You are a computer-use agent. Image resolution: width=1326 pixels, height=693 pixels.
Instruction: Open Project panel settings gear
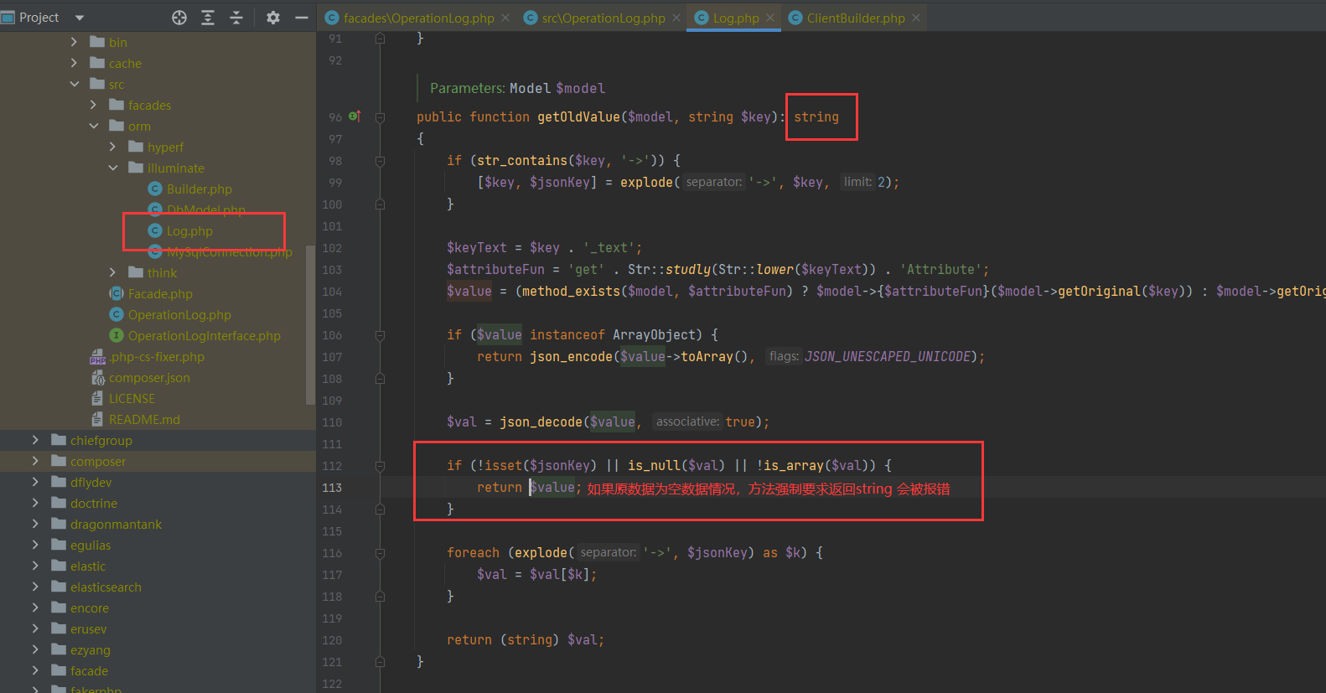[x=273, y=18]
